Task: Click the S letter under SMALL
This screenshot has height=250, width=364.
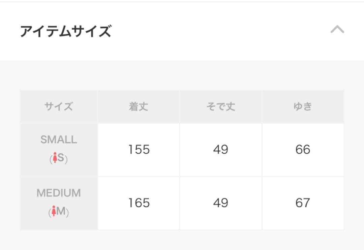Action: [x=61, y=158]
